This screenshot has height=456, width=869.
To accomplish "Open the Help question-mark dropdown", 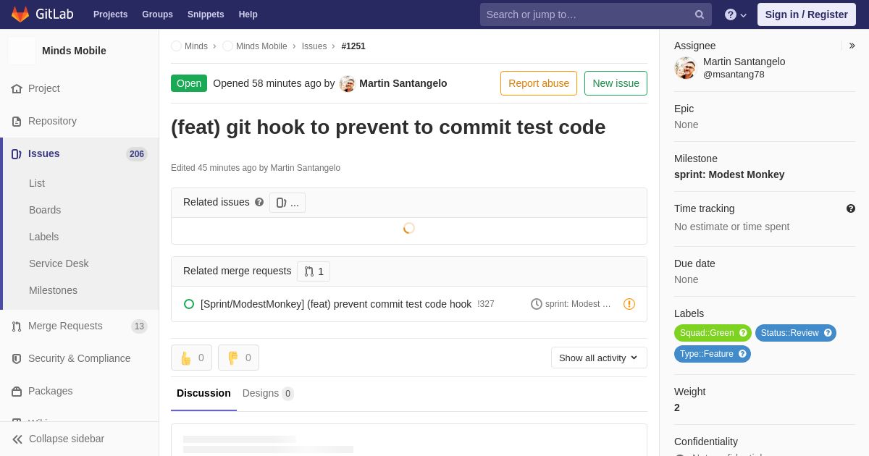I will tap(736, 14).
